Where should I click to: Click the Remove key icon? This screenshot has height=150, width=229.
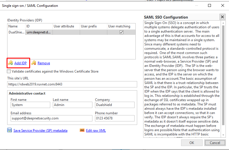[34, 63]
